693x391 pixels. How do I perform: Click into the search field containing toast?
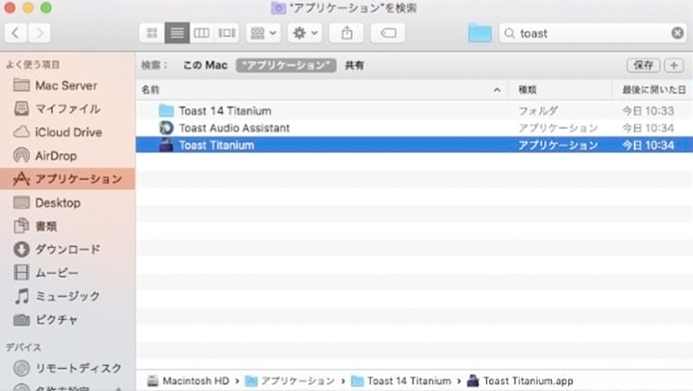coord(593,33)
